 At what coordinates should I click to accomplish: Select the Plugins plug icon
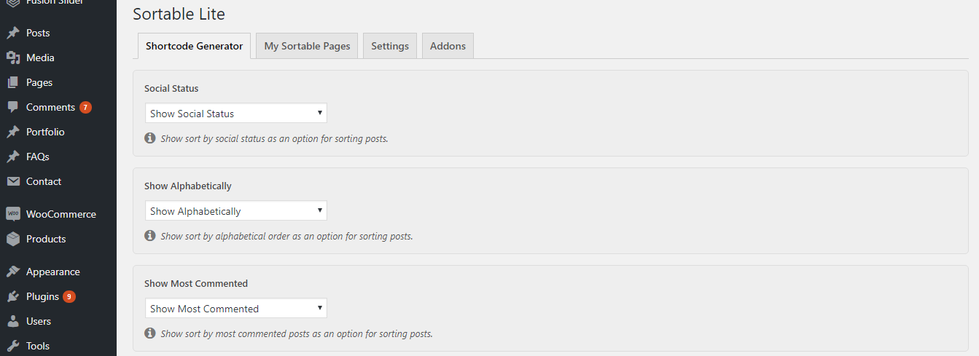13,296
